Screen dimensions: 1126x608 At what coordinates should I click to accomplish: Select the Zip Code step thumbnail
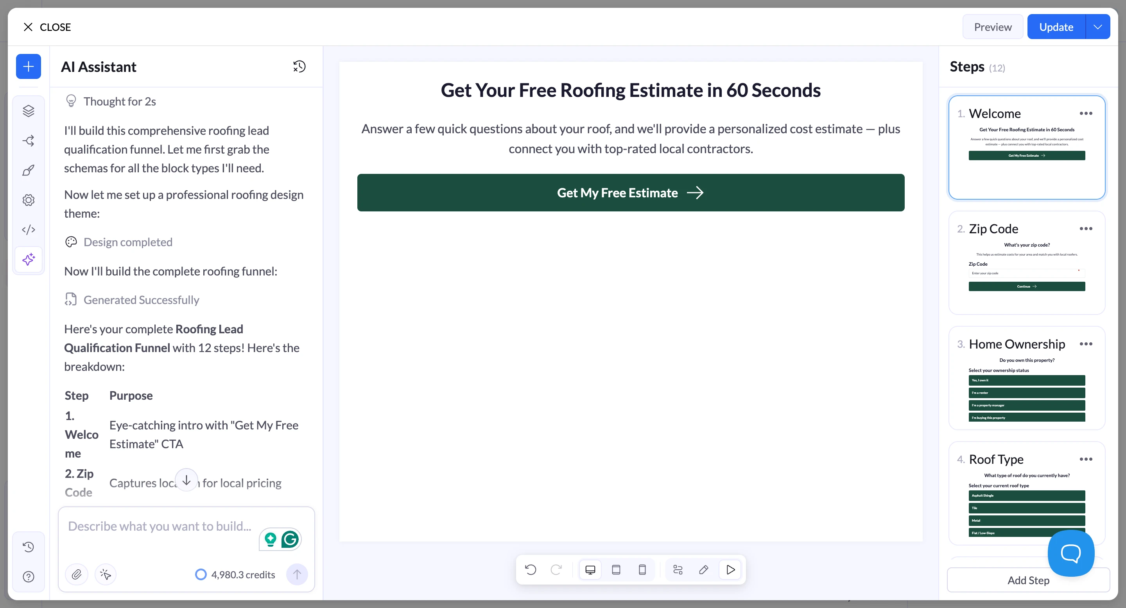(1027, 263)
